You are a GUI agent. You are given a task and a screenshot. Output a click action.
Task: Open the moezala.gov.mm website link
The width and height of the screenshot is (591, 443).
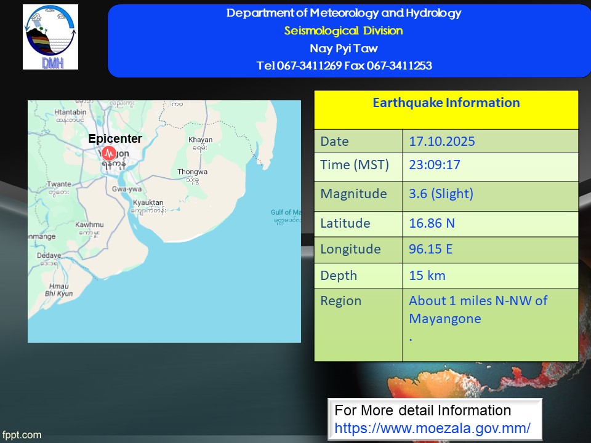(432, 428)
